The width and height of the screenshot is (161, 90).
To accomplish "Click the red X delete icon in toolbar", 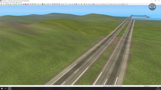I will coord(24,4).
